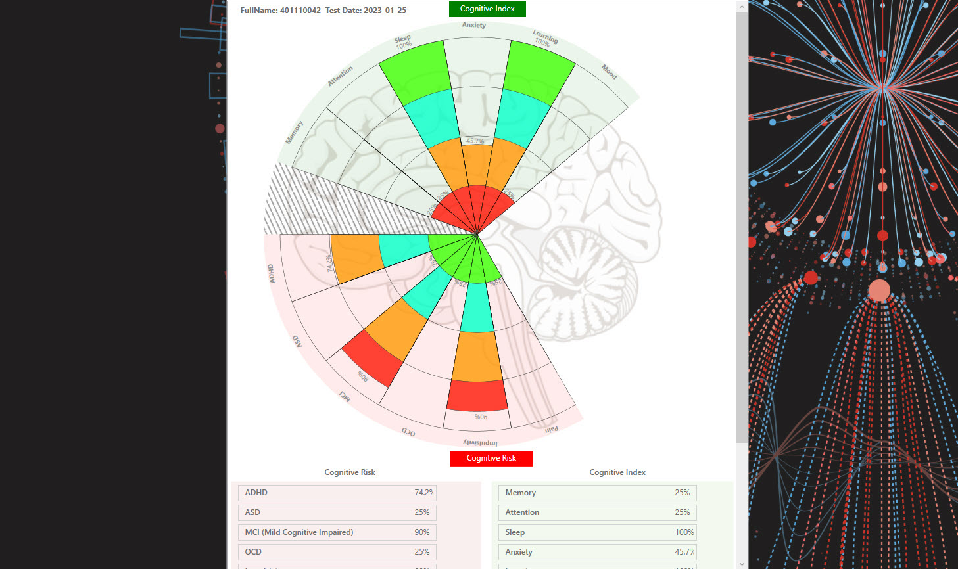
Task: Click the Cognitive Index table heading
Action: click(x=617, y=472)
